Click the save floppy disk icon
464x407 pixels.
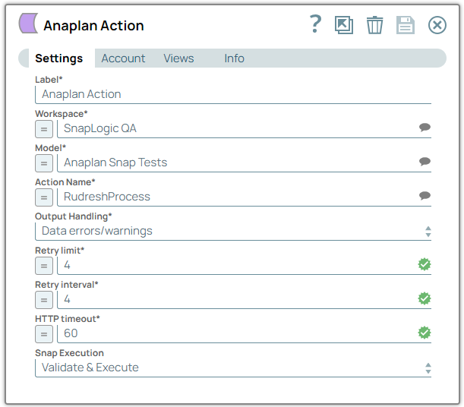click(406, 25)
